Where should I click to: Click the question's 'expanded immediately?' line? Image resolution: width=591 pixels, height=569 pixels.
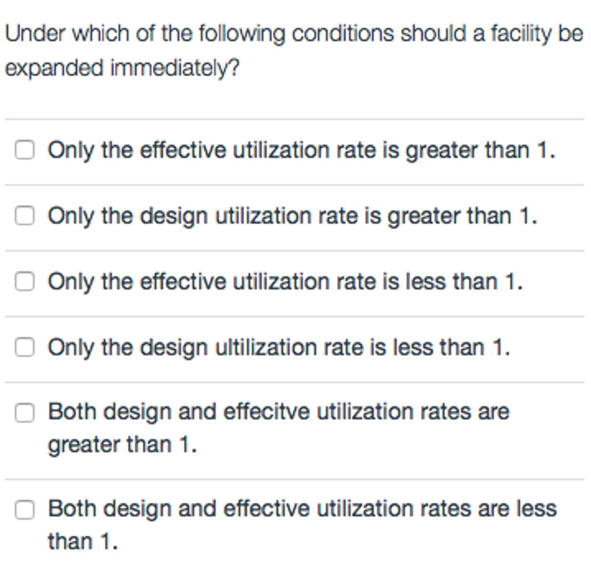coord(122,69)
